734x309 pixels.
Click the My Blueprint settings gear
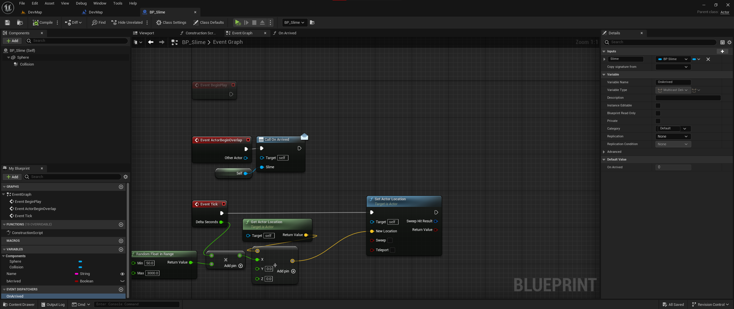pyautogui.click(x=126, y=177)
